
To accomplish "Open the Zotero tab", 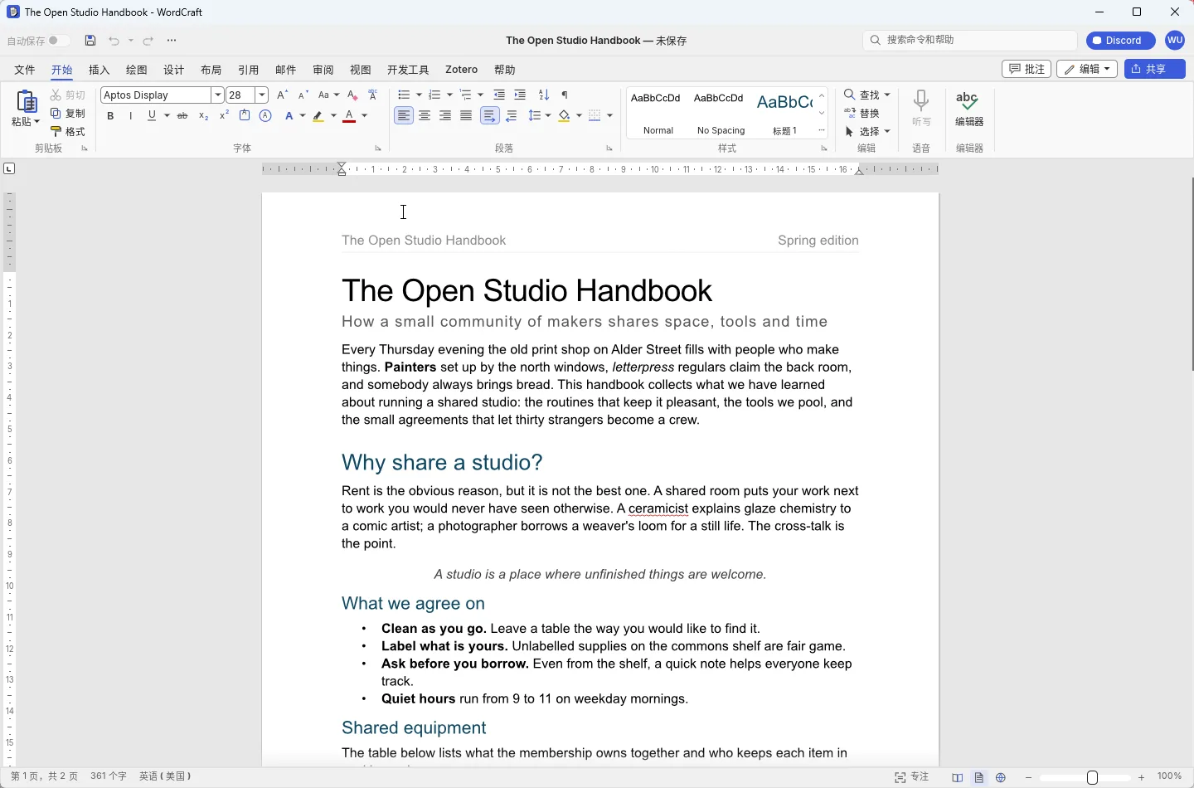I will click(462, 70).
